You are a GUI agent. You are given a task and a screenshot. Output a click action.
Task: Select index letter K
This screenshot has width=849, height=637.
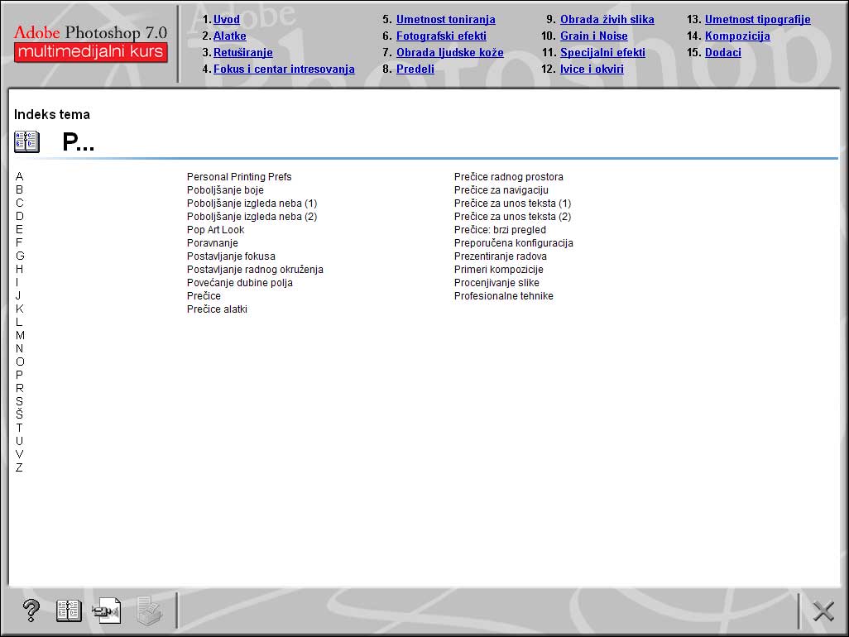click(x=20, y=309)
